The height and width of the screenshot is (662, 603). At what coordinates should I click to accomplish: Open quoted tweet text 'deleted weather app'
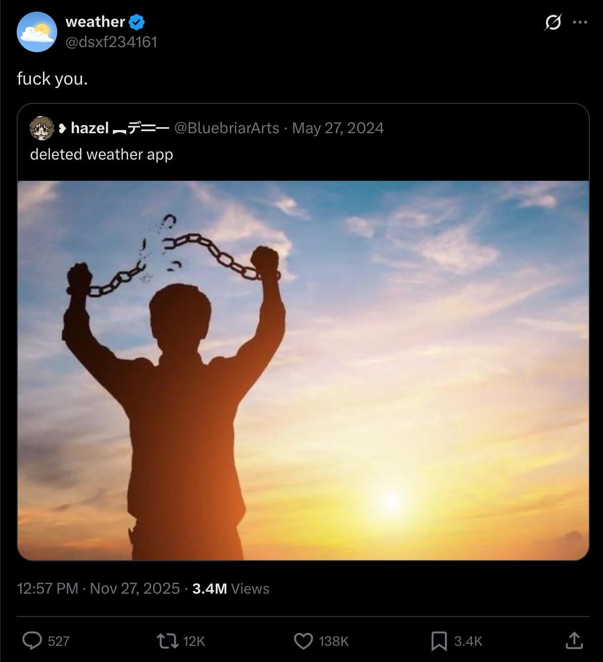pos(101,154)
